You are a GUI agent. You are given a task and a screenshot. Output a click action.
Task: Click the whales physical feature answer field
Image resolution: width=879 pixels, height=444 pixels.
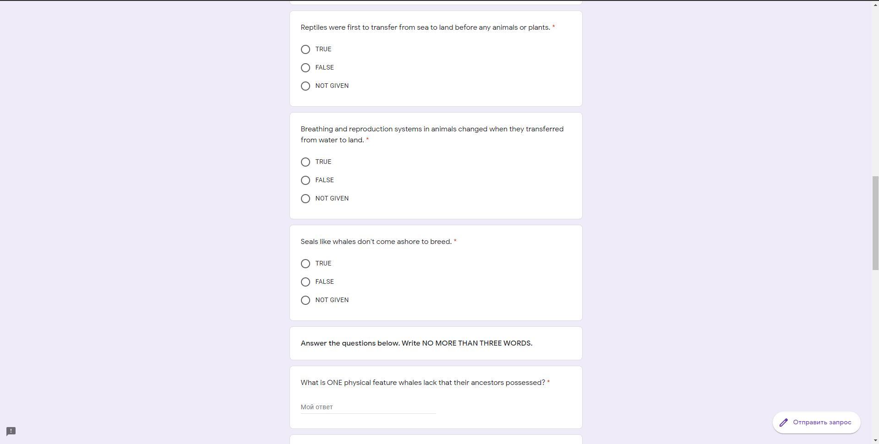368,407
